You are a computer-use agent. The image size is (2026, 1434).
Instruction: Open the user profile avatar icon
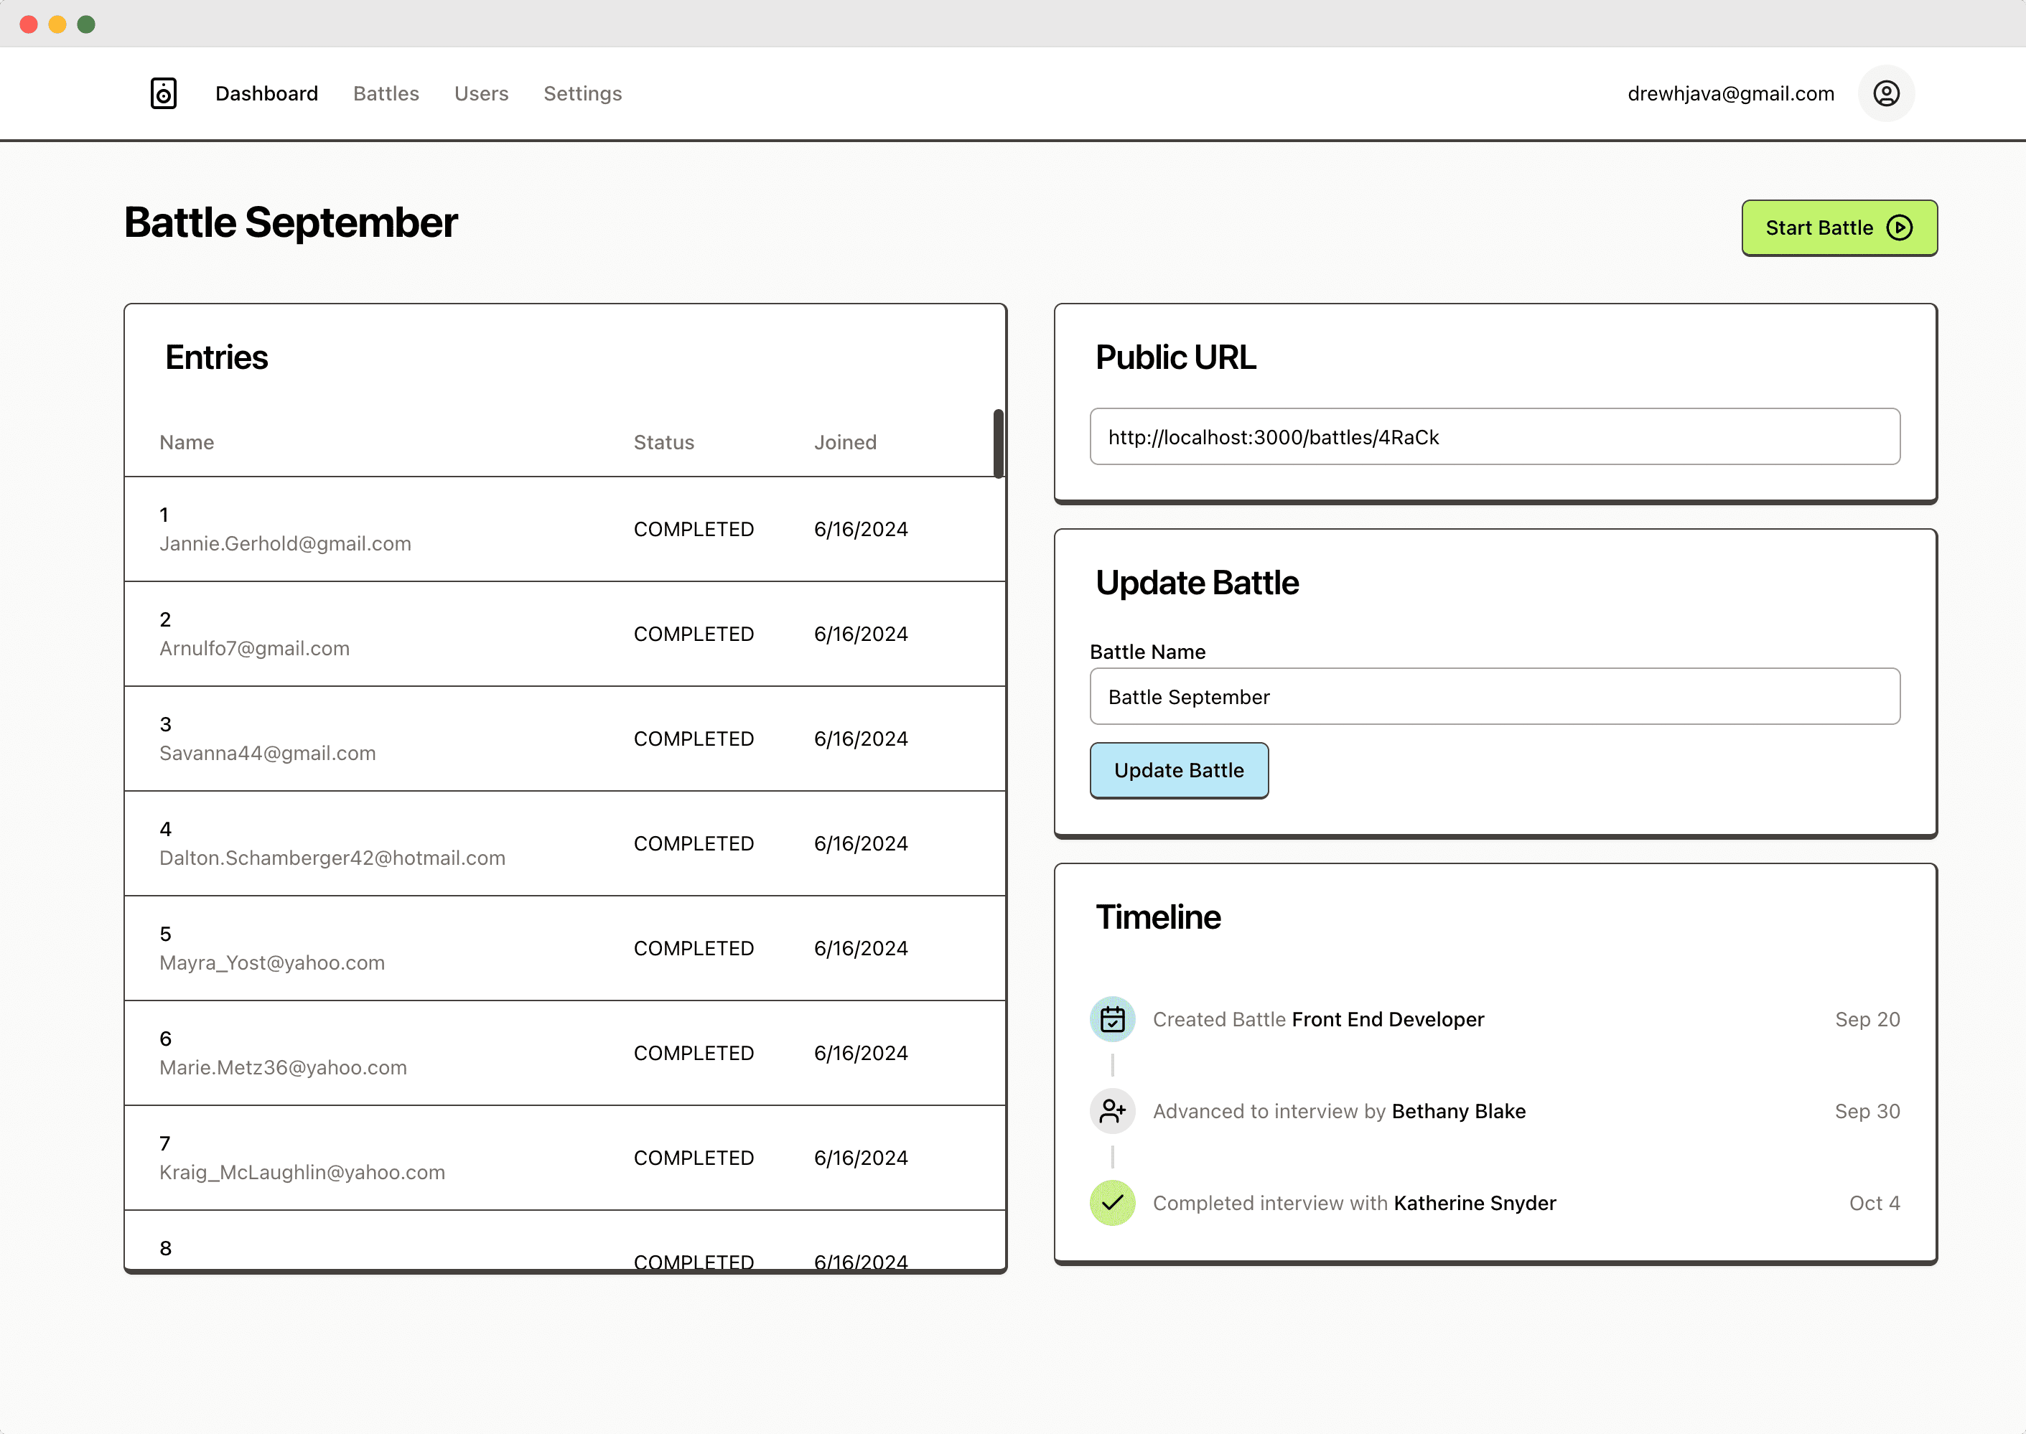click(x=1885, y=93)
